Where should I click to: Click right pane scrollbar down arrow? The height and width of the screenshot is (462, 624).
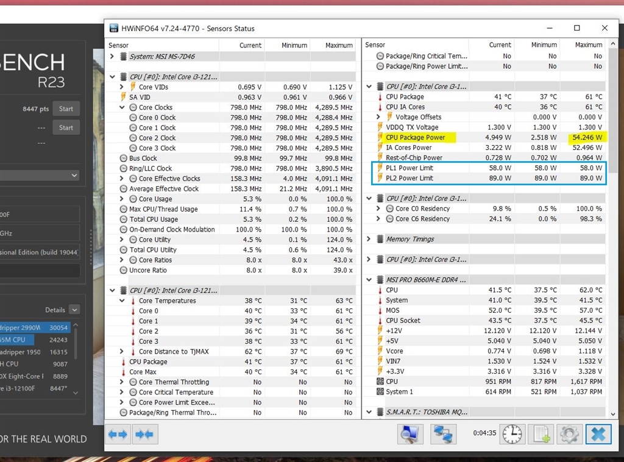click(613, 414)
